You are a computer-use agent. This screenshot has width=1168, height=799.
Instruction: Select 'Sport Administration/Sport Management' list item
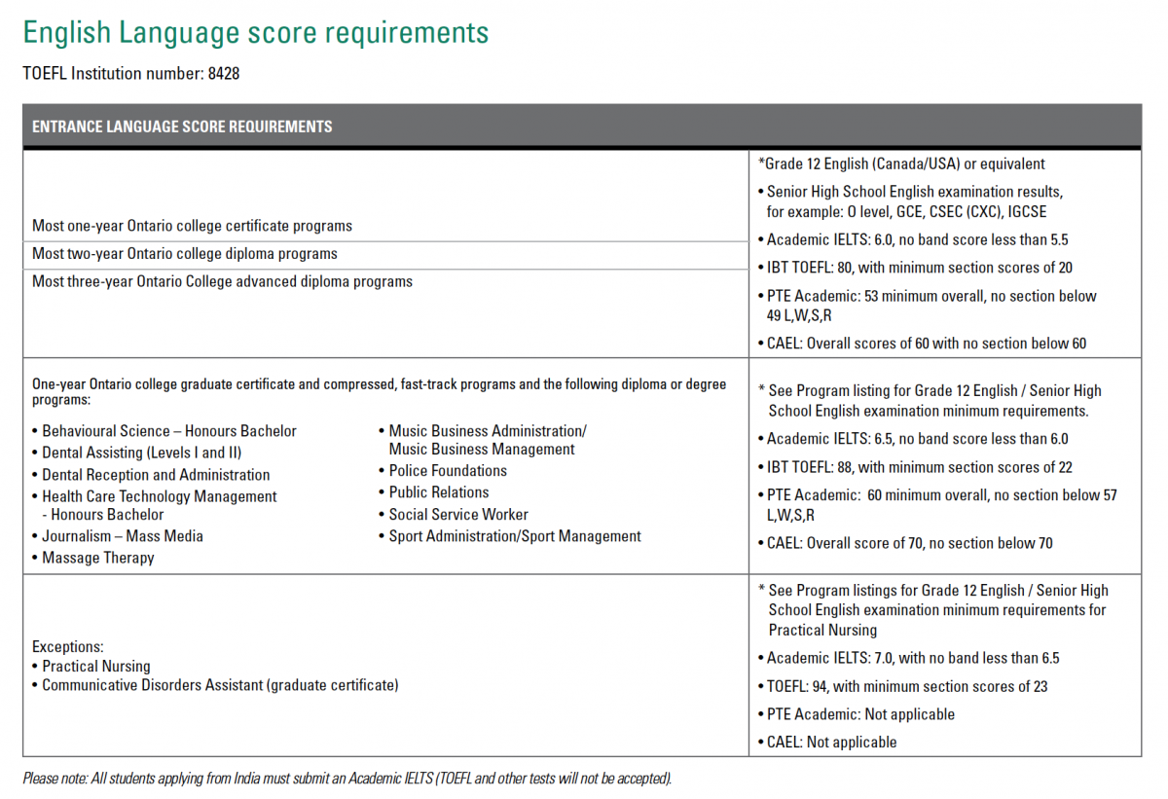(509, 536)
